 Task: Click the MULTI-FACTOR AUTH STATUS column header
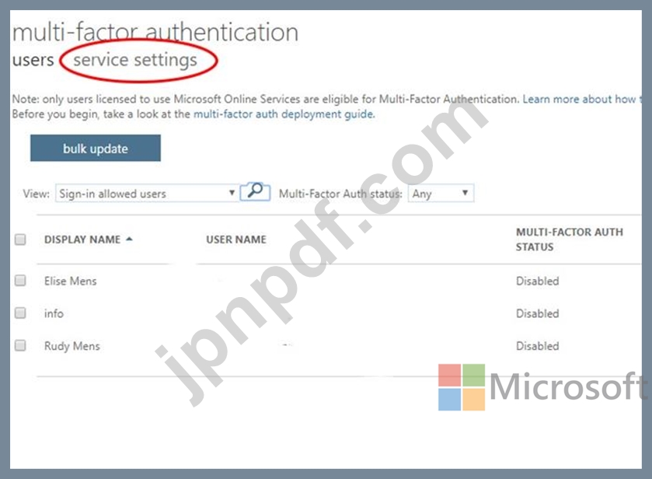(x=570, y=239)
